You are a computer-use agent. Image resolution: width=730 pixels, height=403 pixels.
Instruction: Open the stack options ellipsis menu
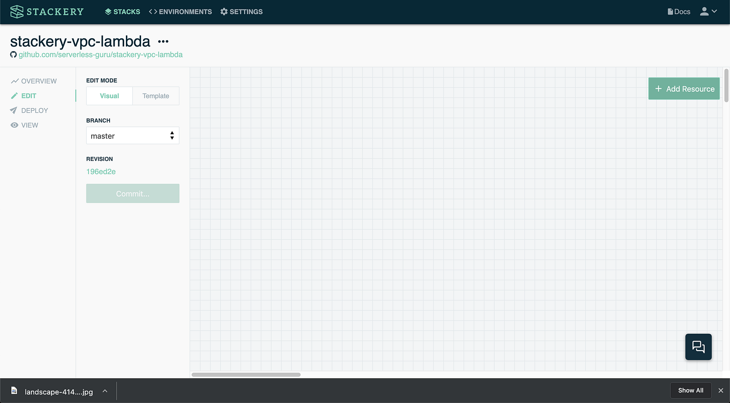163,41
